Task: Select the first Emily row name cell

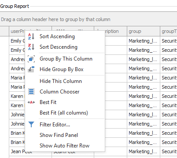Action: [x=17, y=41]
